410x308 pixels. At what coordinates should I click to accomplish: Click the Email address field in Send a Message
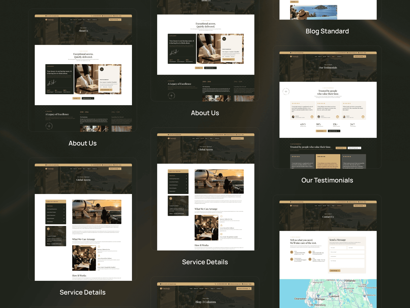(347, 256)
